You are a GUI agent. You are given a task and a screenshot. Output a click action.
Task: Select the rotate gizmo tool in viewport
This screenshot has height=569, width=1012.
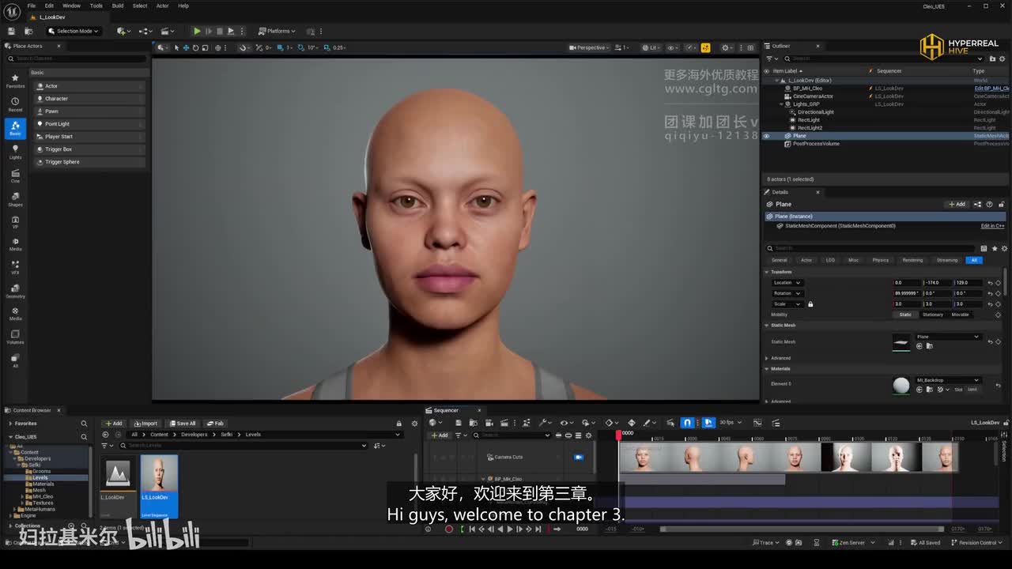(195, 47)
